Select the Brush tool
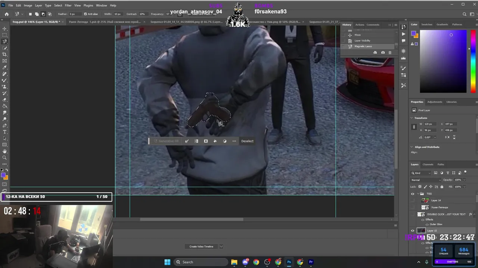 pyautogui.click(x=4, y=80)
